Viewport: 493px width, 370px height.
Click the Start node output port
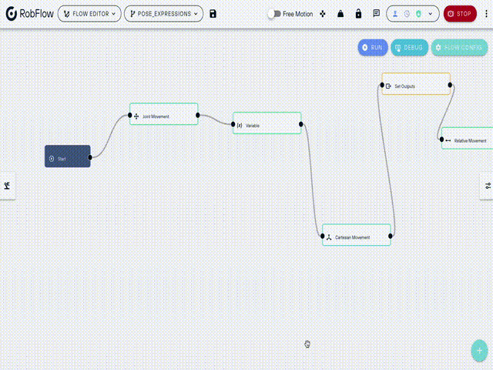90,157
